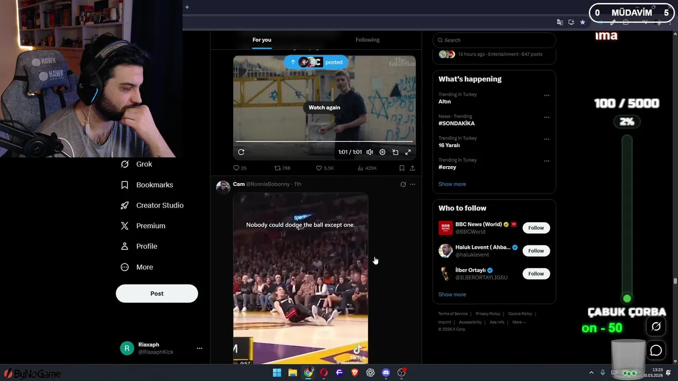
Task: Open Brave browser from the taskbar
Action: tap(355, 373)
